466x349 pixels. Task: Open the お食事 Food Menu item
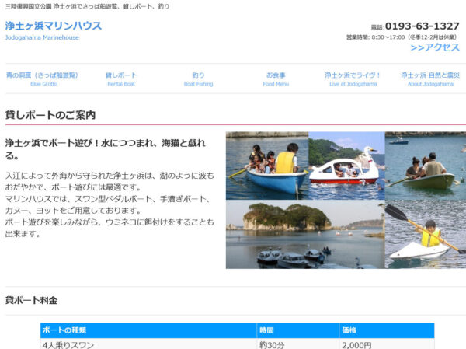pos(276,79)
